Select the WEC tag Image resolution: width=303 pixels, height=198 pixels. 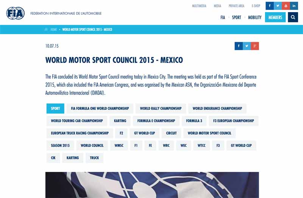[x=184, y=145]
